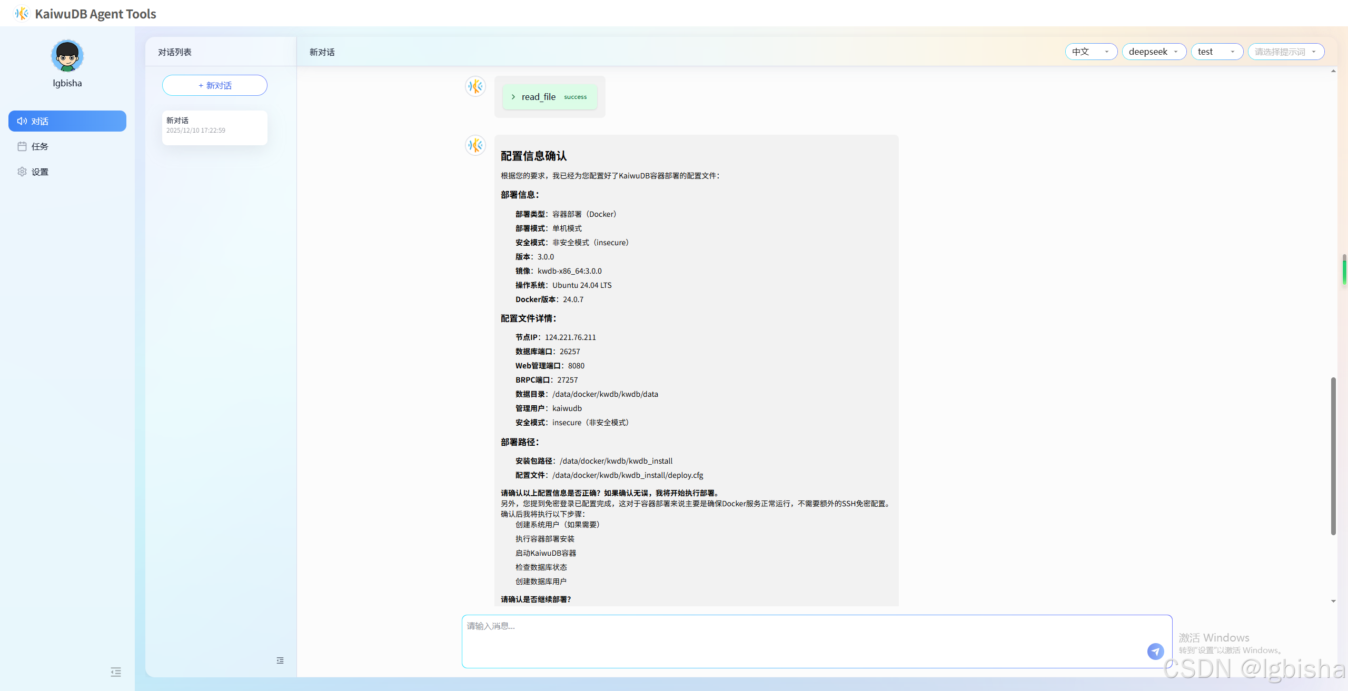Collapse the conversation list panel icon
This screenshot has width=1348, height=691.
click(x=280, y=660)
